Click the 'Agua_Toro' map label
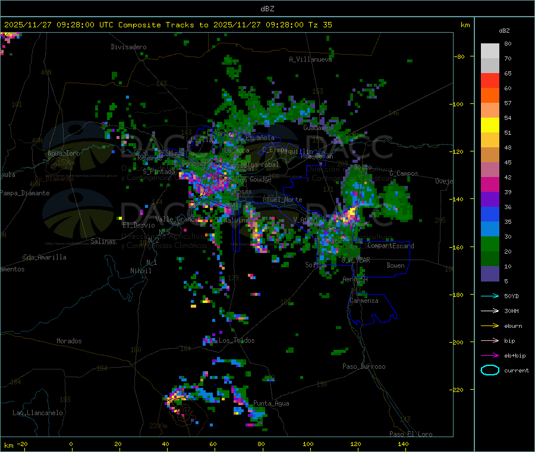535x452 pixels. [x=64, y=153]
